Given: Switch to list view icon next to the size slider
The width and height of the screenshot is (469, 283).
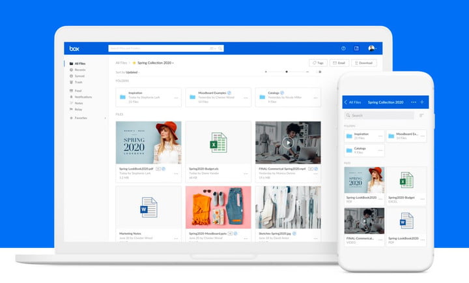Looking at the screenshot, I should pyautogui.click(x=320, y=72).
